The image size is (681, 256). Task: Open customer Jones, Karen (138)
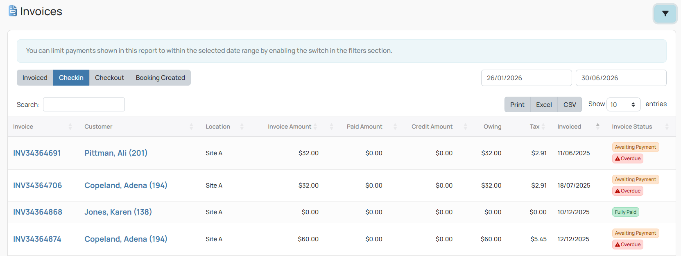[x=118, y=212]
